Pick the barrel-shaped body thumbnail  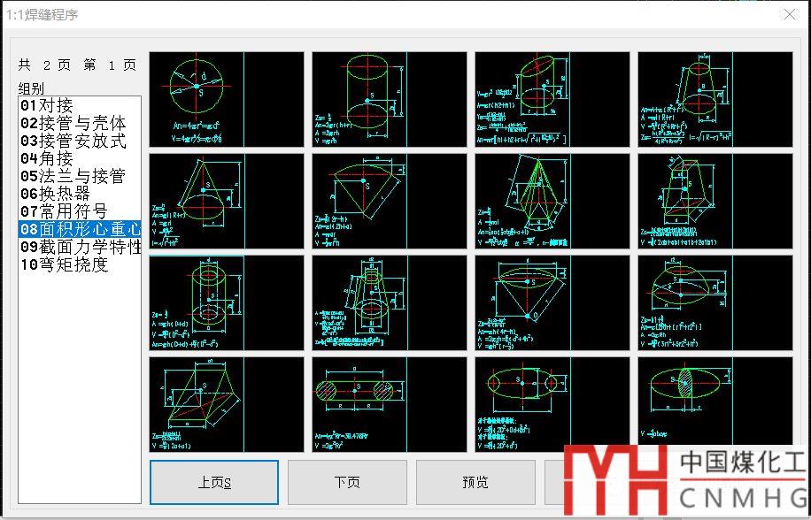pyautogui.click(x=552, y=404)
